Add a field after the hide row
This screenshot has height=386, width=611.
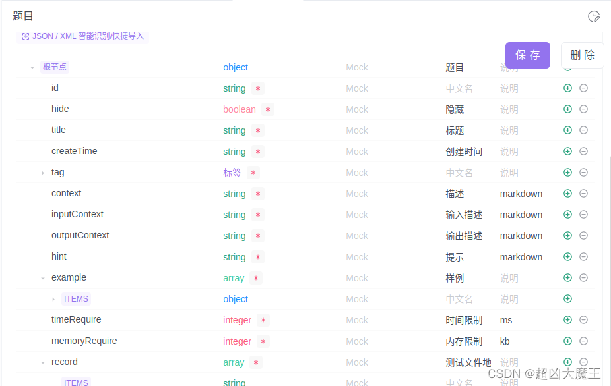pyautogui.click(x=567, y=109)
